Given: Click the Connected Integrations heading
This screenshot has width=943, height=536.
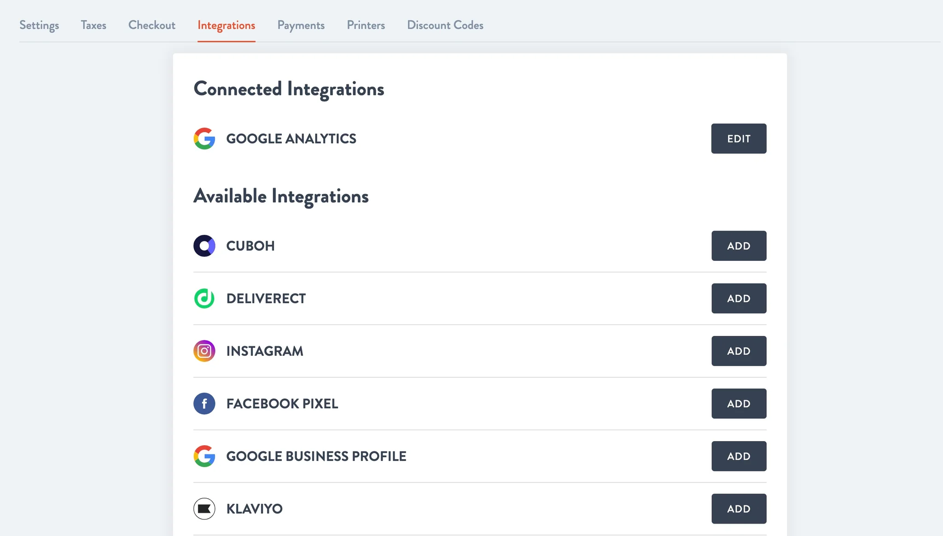Looking at the screenshot, I should coord(289,89).
